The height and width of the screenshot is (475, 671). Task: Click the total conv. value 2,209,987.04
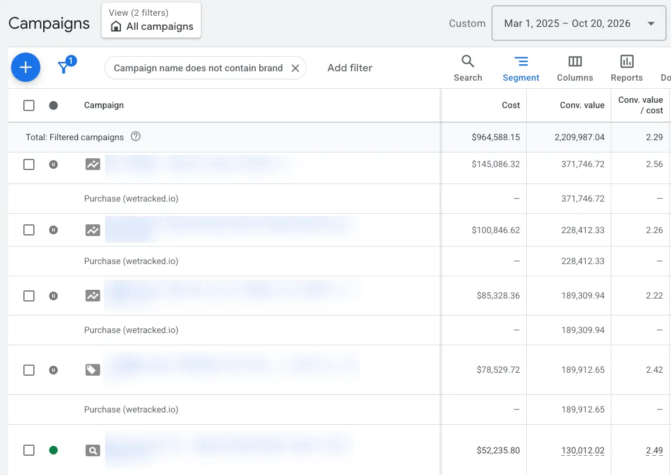pos(579,137)
